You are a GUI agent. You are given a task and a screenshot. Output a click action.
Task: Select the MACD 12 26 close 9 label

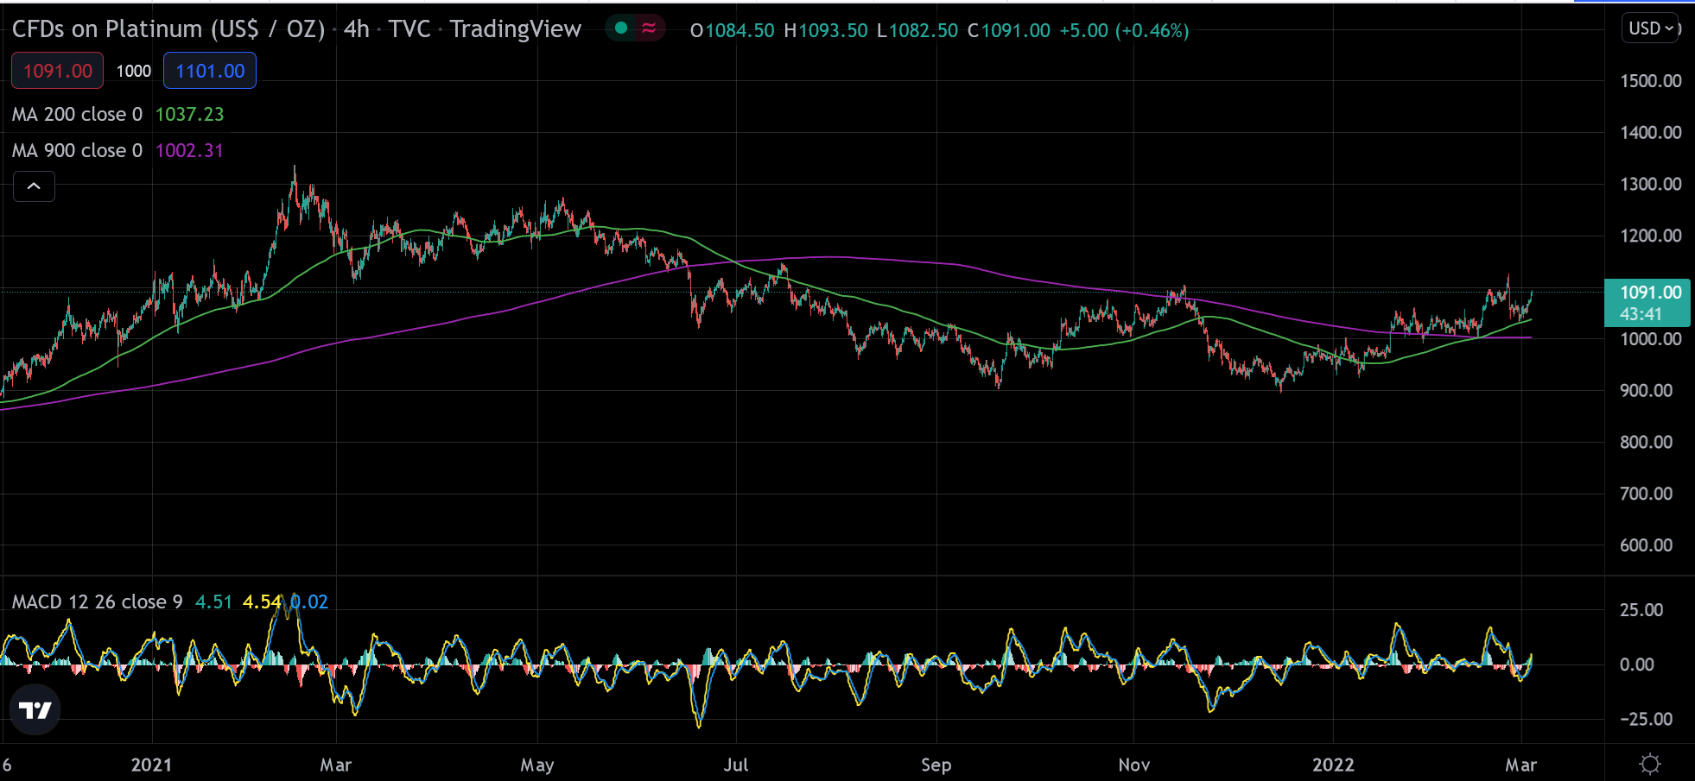coord(98,601)
